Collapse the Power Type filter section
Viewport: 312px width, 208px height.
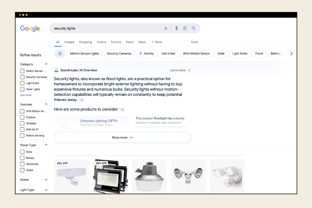pyautogui.click(x=46, y=145)
